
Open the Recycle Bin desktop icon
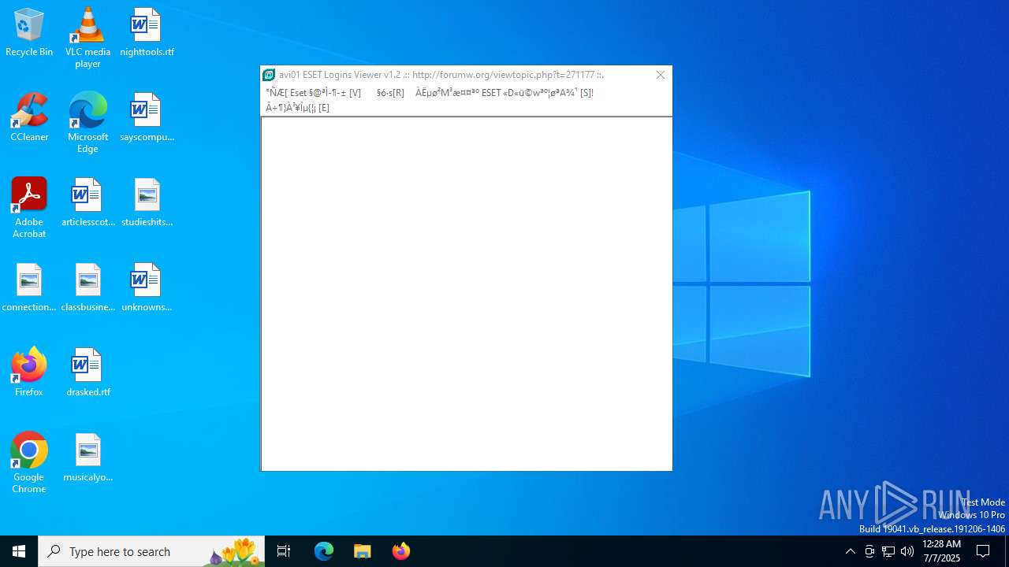coord(29,33)
